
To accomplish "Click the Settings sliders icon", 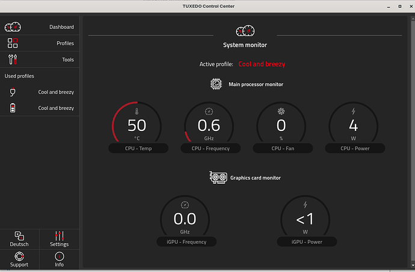I will point(60,236).
